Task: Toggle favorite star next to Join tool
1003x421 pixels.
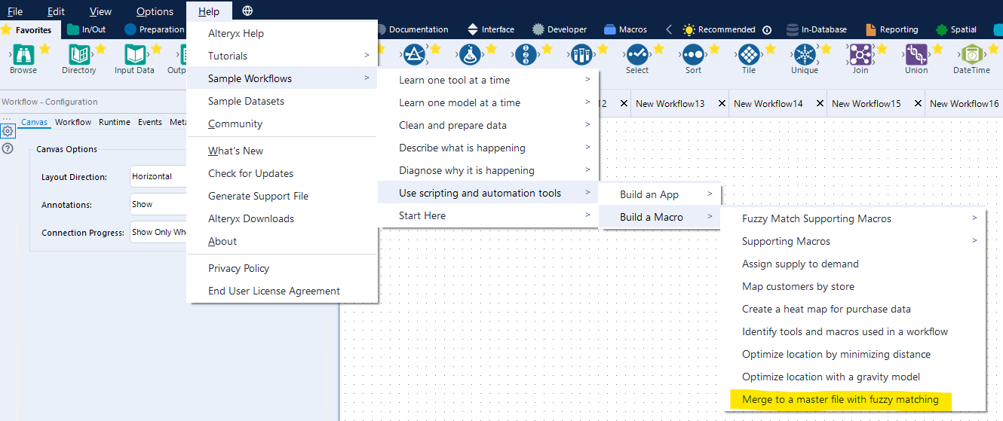Action: (x=882, y=49)
